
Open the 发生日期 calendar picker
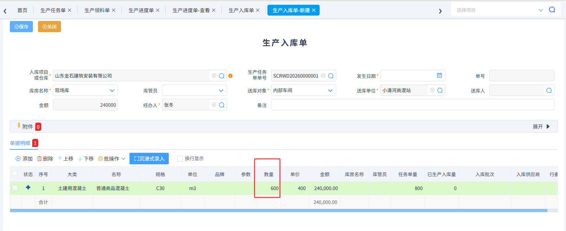point(439,76)
